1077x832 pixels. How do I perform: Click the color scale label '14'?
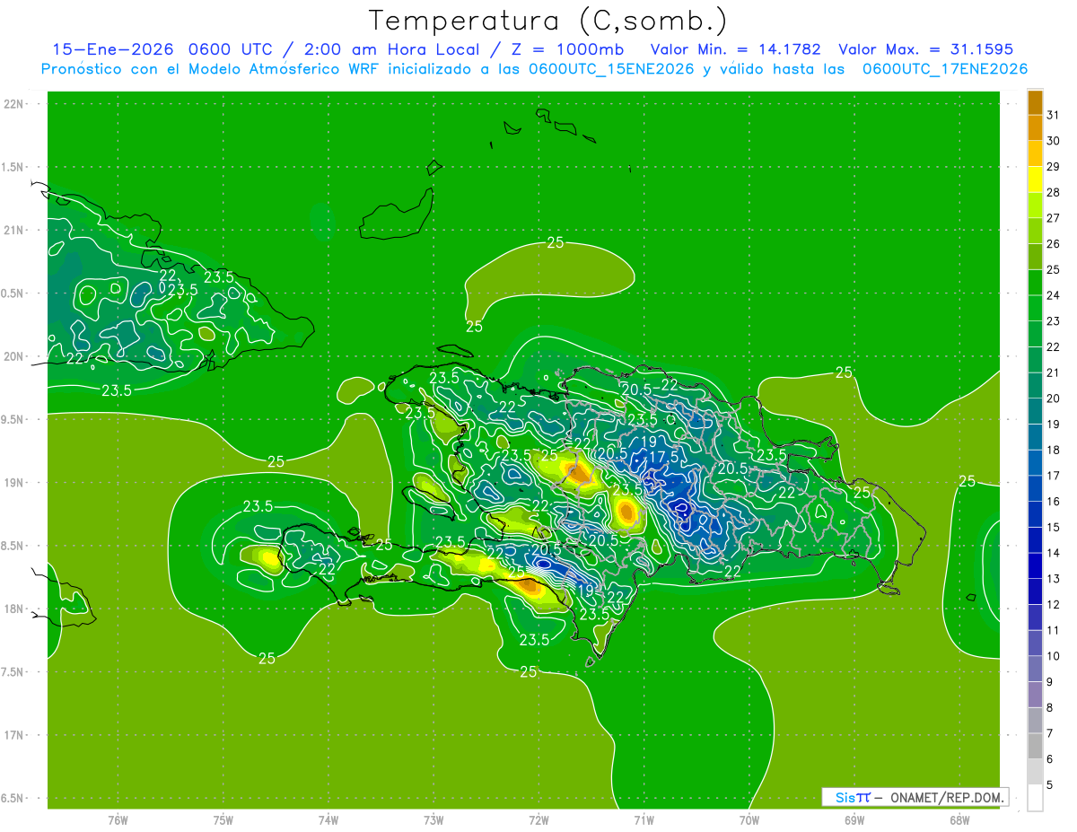coord(1053,553)
